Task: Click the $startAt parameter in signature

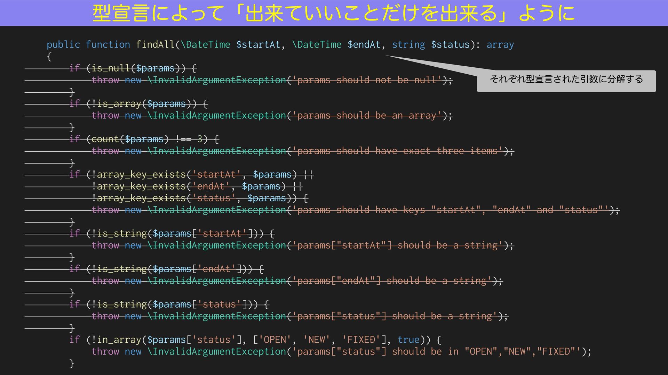Action: pyautogui.click(x=258, y=44)
